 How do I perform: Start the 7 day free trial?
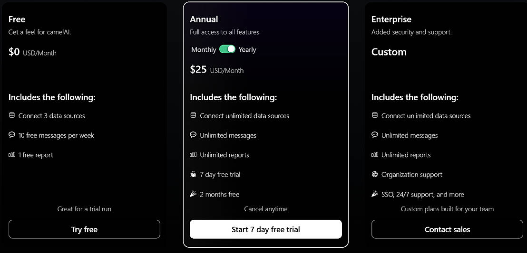(265, 229)
